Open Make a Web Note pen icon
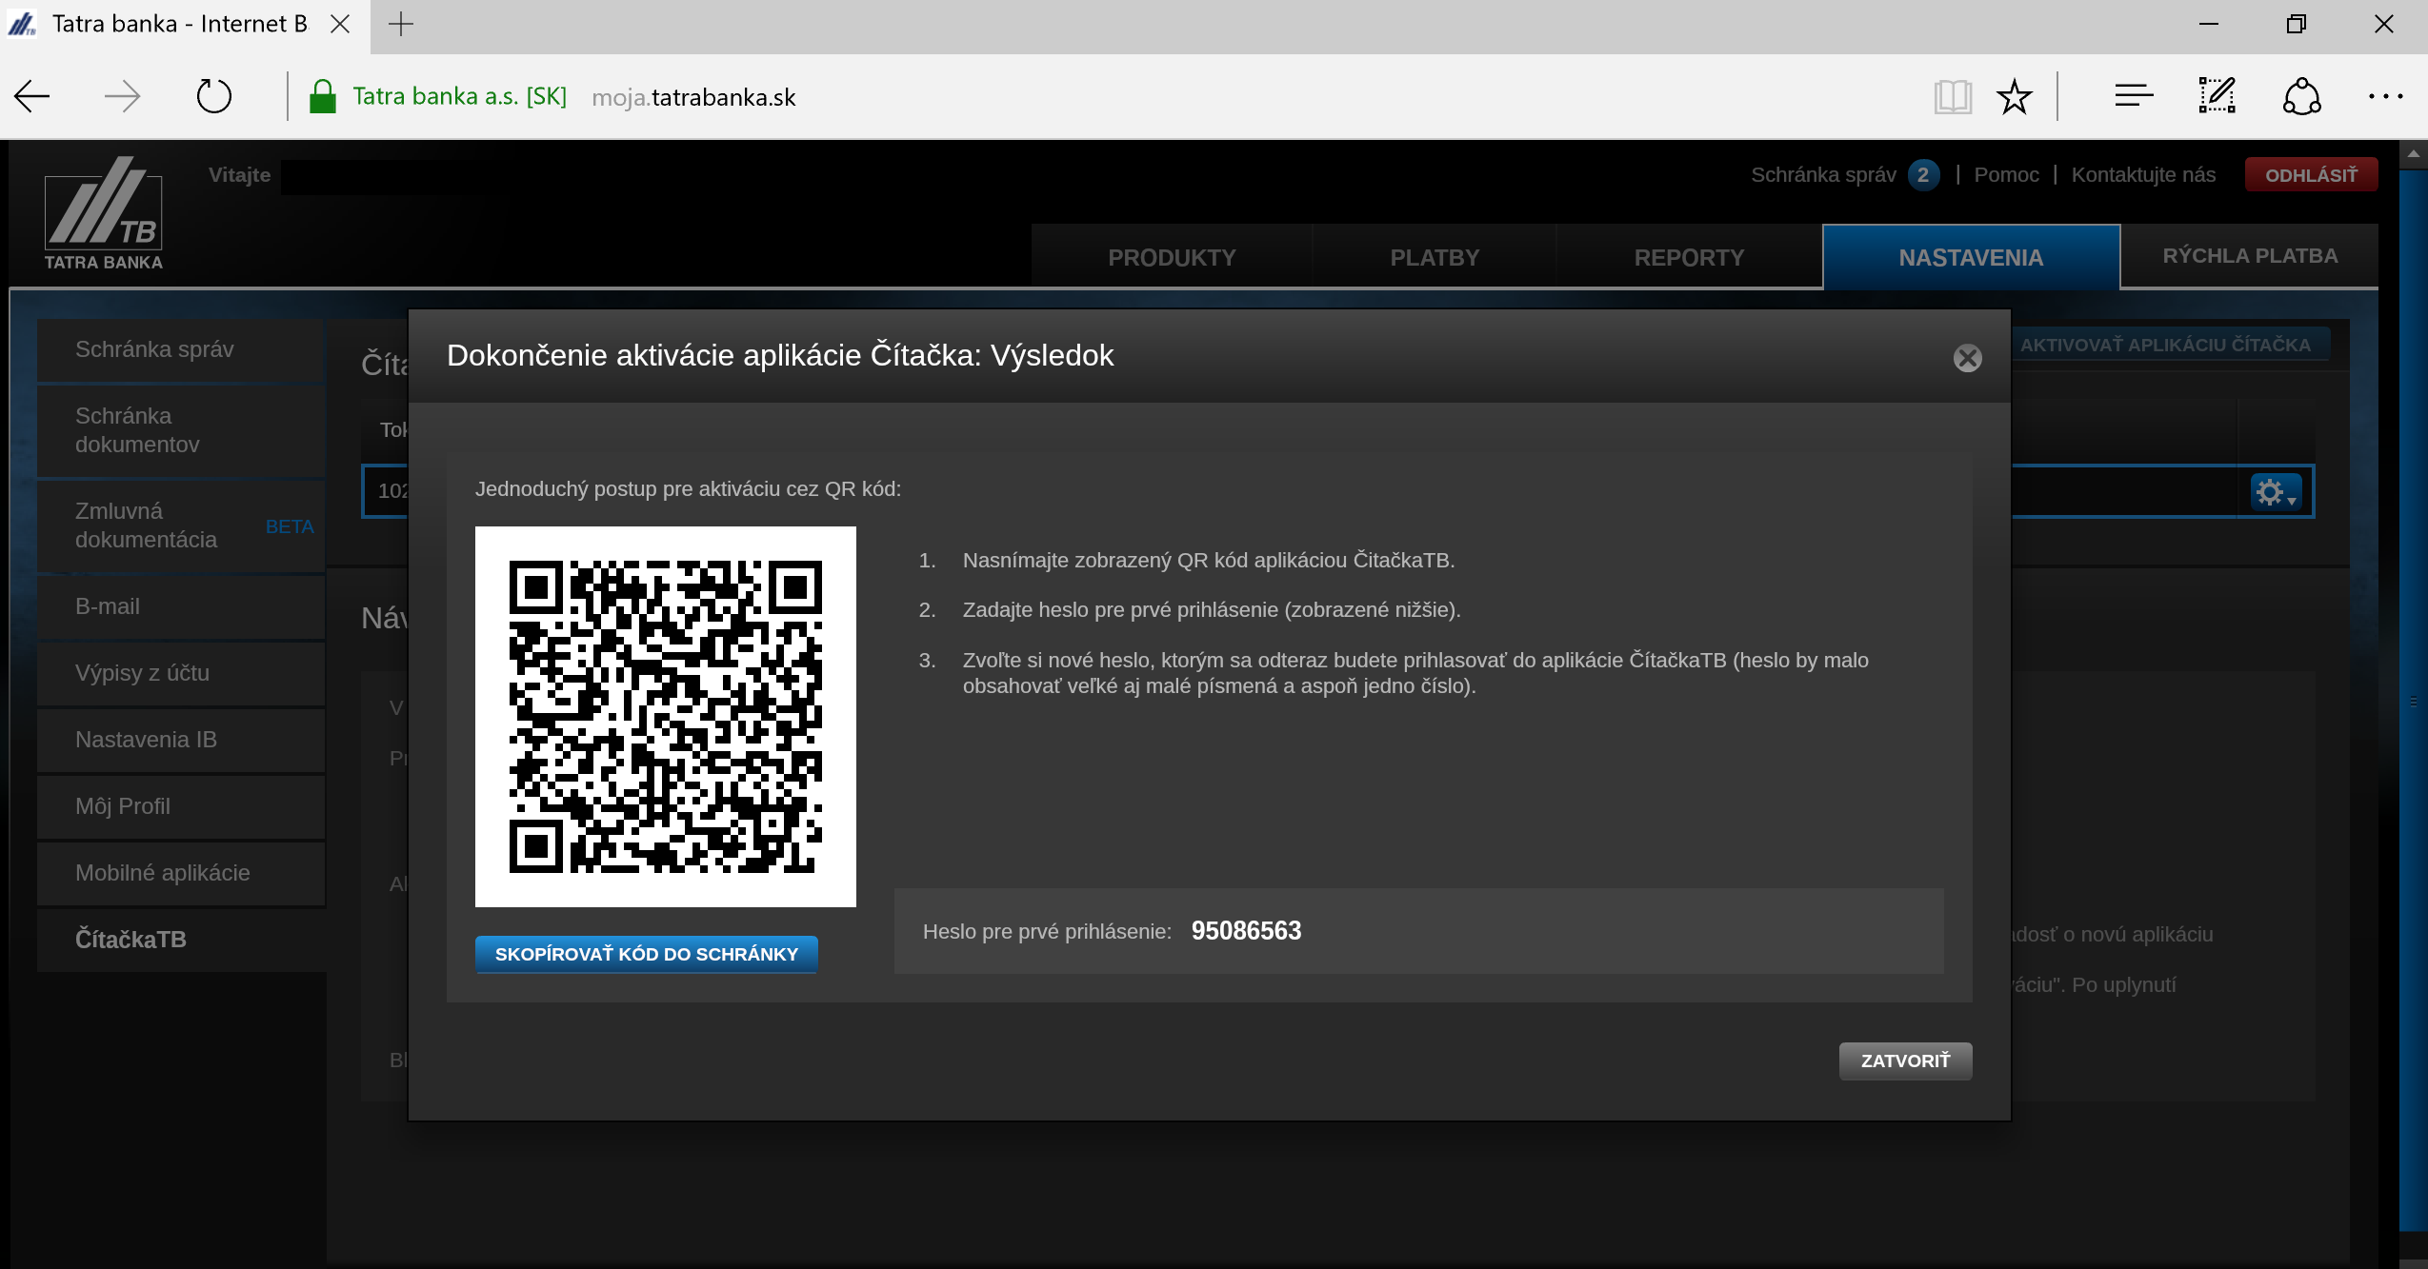2428x1269 pixels. pos(2217,96)
